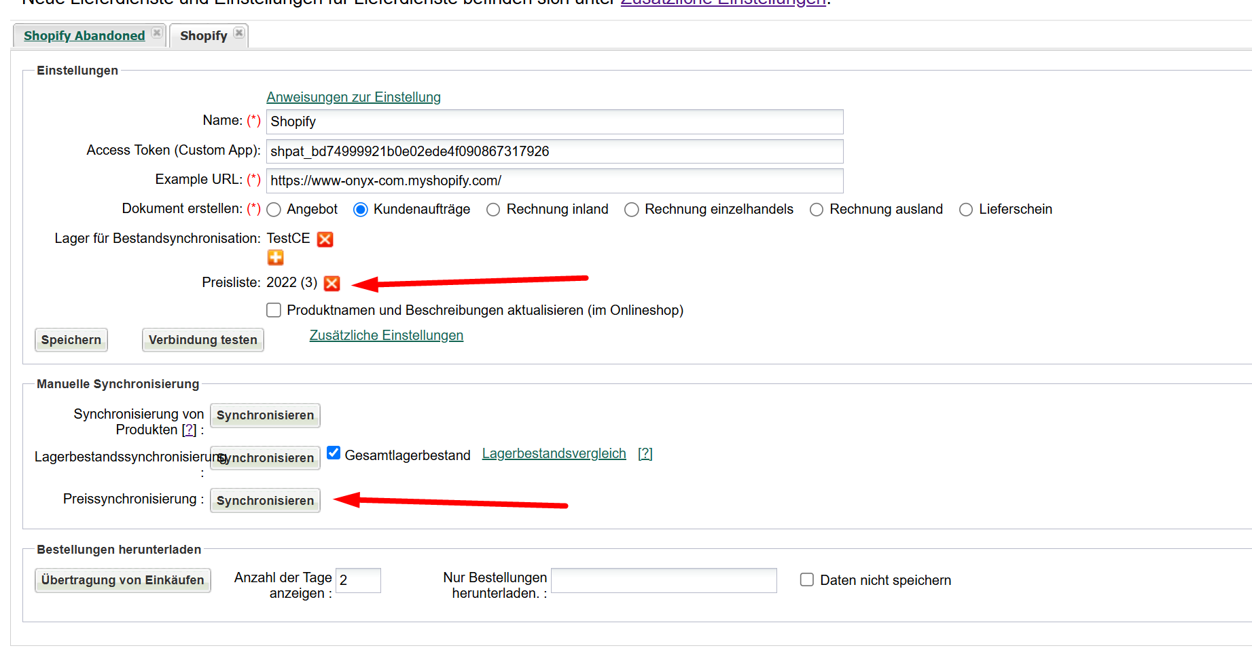Synchronize products with Synchronisieren button
The height and width of the screenshot is (665, 1252).
pos(265,415)
